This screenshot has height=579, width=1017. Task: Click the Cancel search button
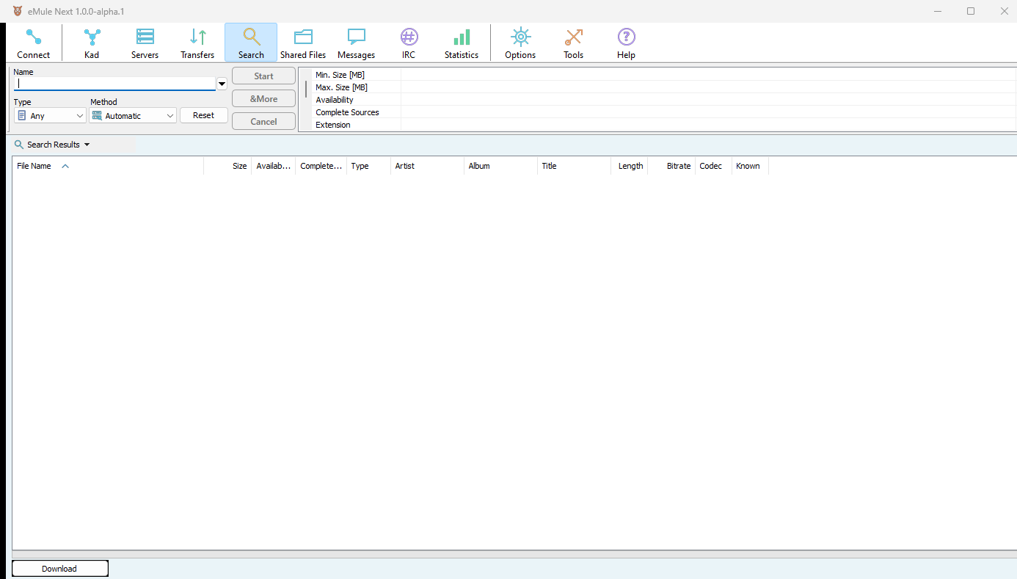pos(263,122)
